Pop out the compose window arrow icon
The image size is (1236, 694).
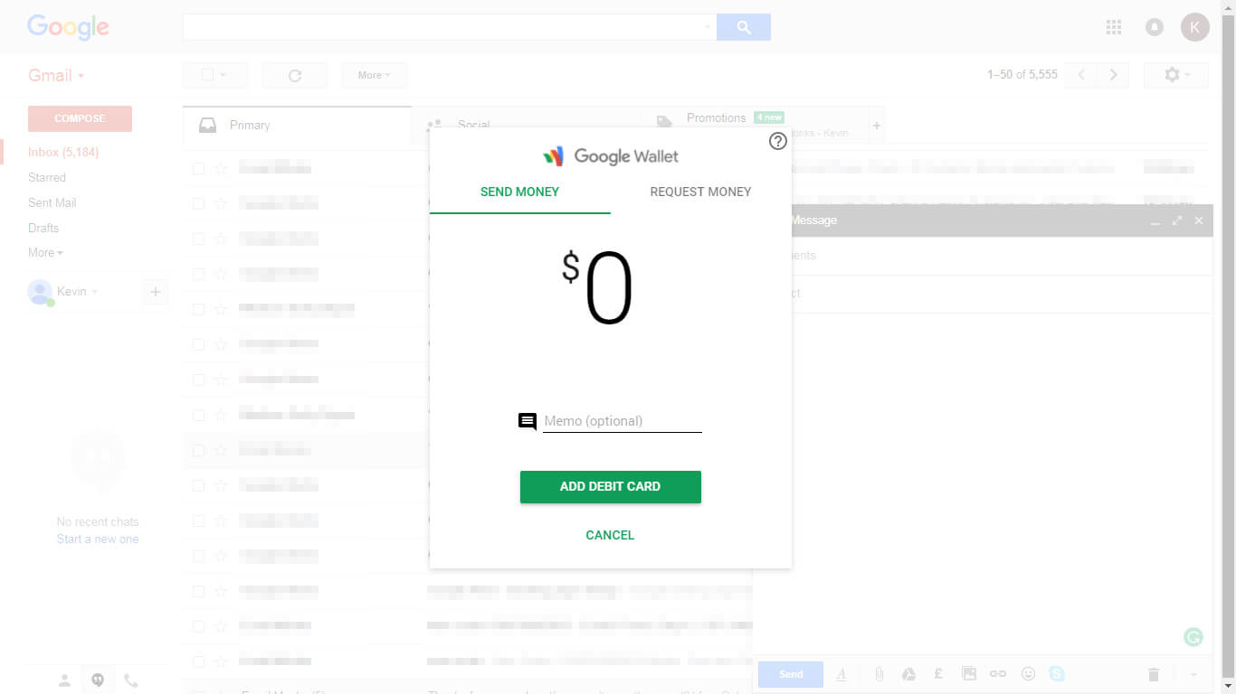coord(1176,220)
